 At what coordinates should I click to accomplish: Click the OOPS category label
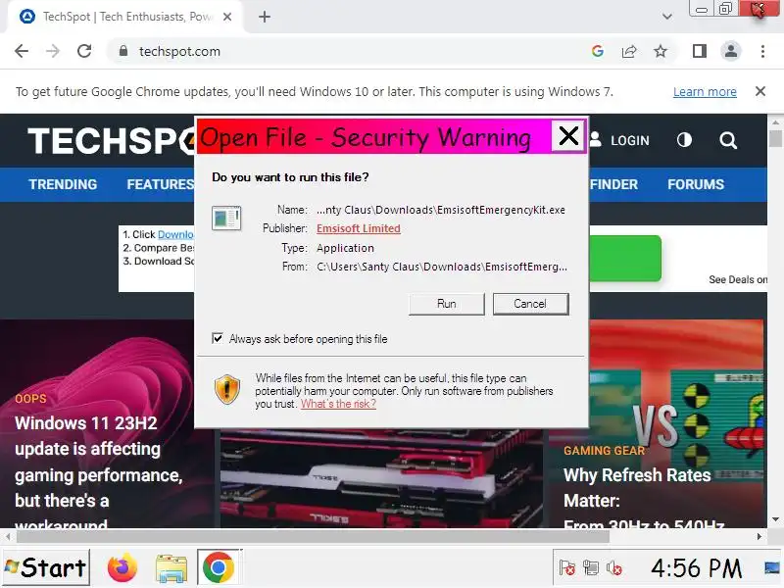point(30,399)
